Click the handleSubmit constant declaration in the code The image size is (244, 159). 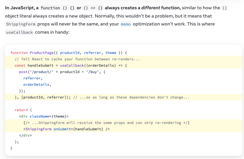click(40, 66)
